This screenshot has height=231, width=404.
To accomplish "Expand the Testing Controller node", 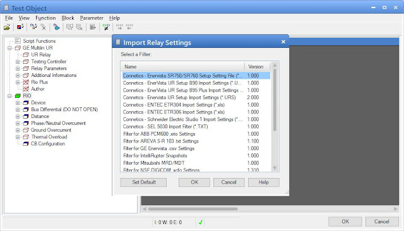I will 18,62.
